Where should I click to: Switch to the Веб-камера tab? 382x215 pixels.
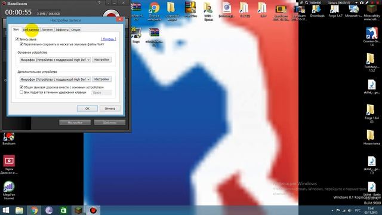click(30, 30)
